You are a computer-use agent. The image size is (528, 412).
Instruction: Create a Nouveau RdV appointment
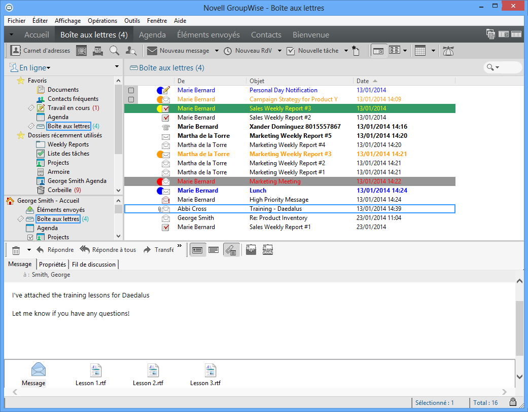coord(248,51)
